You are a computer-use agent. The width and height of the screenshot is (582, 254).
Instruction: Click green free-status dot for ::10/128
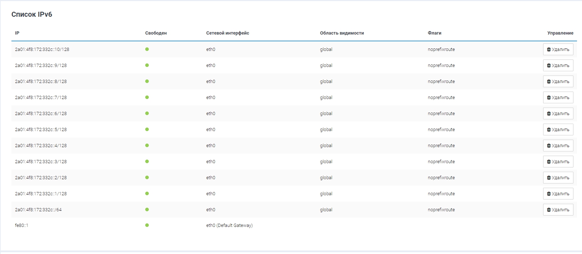pyautogui.click(x=147, y=49)
